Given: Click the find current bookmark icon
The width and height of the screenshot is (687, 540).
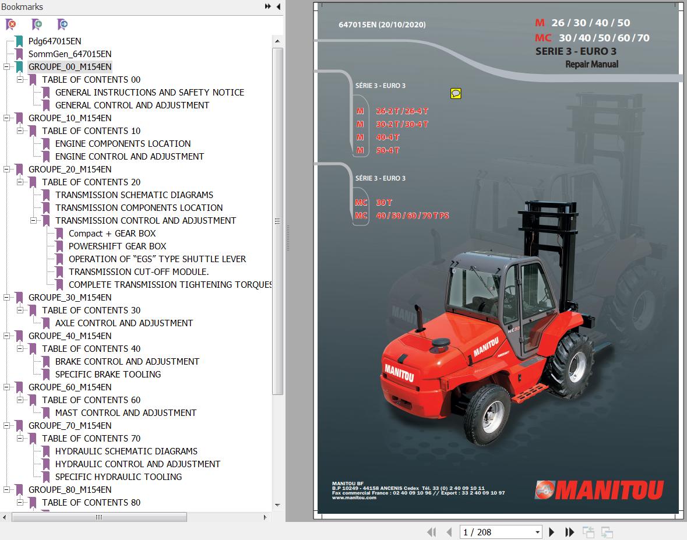Looking at the screenshot, I should [x=63, y=24].
